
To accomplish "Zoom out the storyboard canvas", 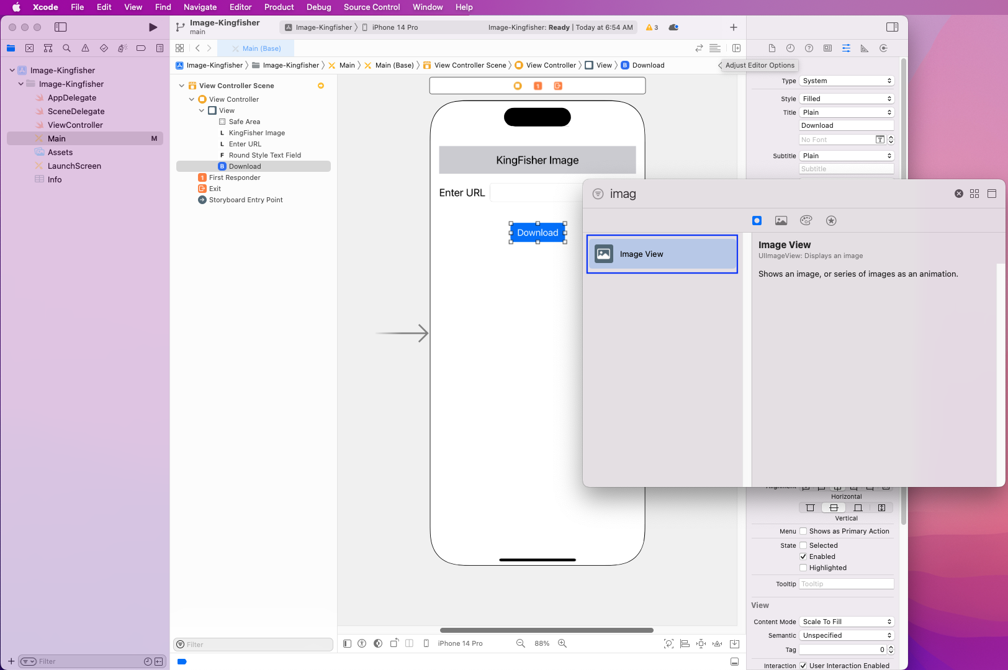I will pos(521,643).
